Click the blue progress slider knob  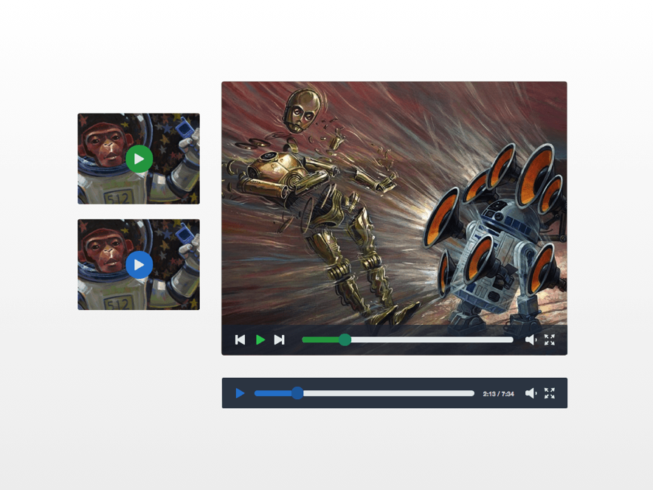(297, 393)
